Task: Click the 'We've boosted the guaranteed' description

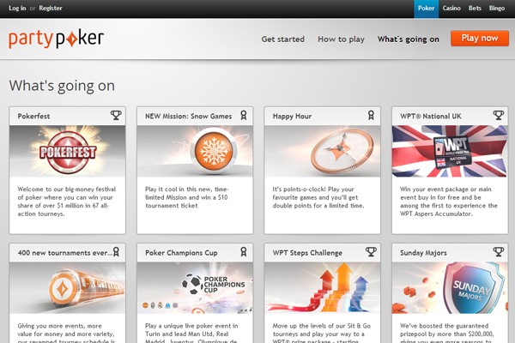Action: [446, 333]
